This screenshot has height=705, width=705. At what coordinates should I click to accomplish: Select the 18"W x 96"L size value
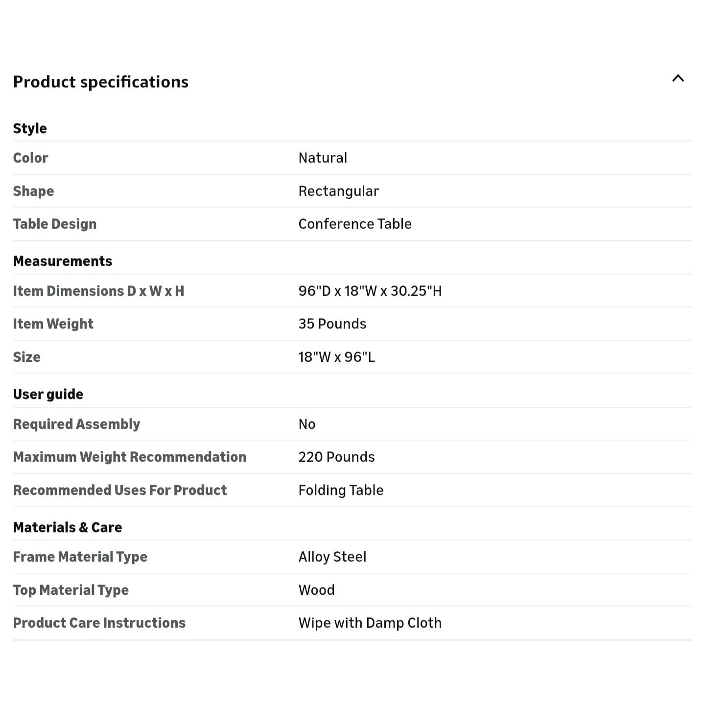[337, 357]
